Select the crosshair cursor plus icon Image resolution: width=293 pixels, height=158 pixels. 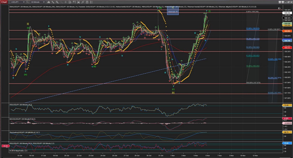[x=66, y=2]
